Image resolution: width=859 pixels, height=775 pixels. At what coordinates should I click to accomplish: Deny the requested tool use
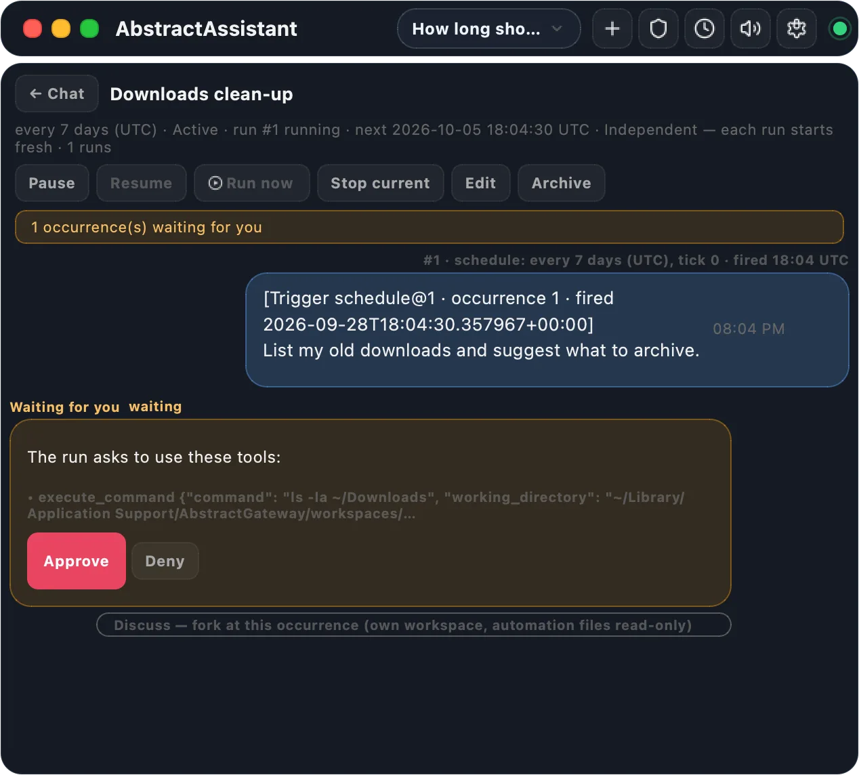pos(165,561)
